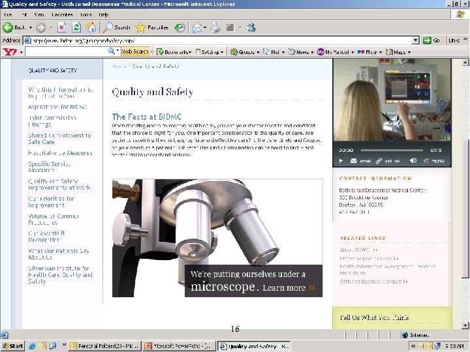
Task: Open Yahoo toolbar Settings
Action: coord(210,51)
